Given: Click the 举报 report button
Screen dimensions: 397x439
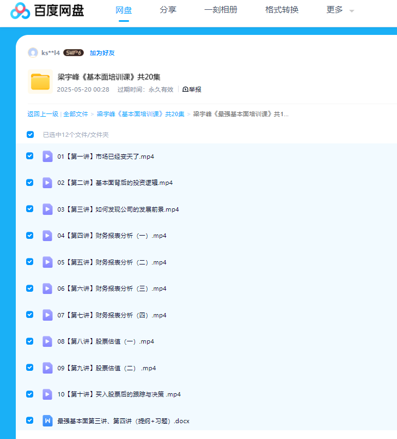Looking at the screenshot, I should tap(192, 89).
